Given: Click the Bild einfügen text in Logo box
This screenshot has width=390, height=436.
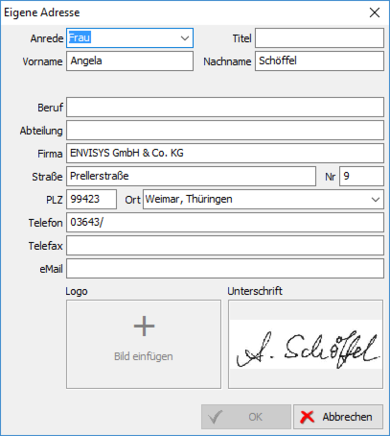Looking at the screenshot, I should coord(144,357).
